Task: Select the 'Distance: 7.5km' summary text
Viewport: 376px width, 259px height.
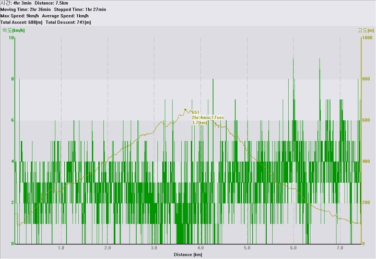Action: (51, 3)
